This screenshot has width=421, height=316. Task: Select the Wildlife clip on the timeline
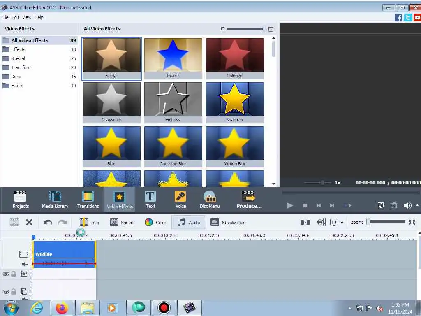(x=64, y=254)
